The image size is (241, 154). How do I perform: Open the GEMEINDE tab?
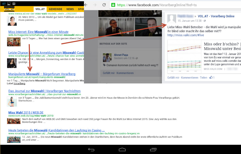click(55, 9)
